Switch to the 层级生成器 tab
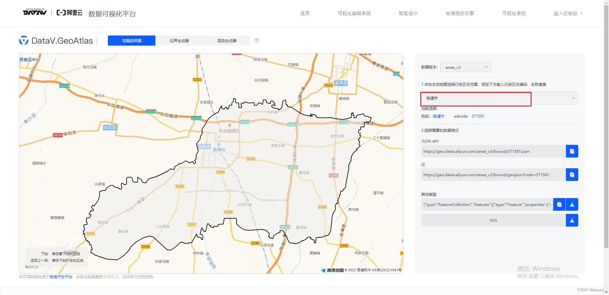Screen dimensions: 609x295 (x=227, y=41)
